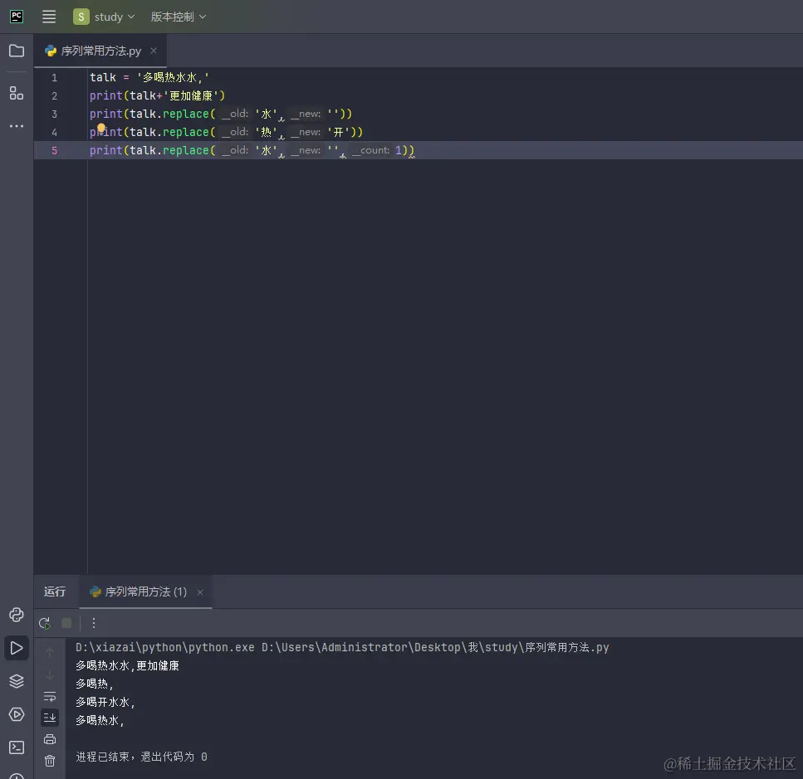
Task: Click line number 2 in gutter
Action: click(x=54, y=95)
